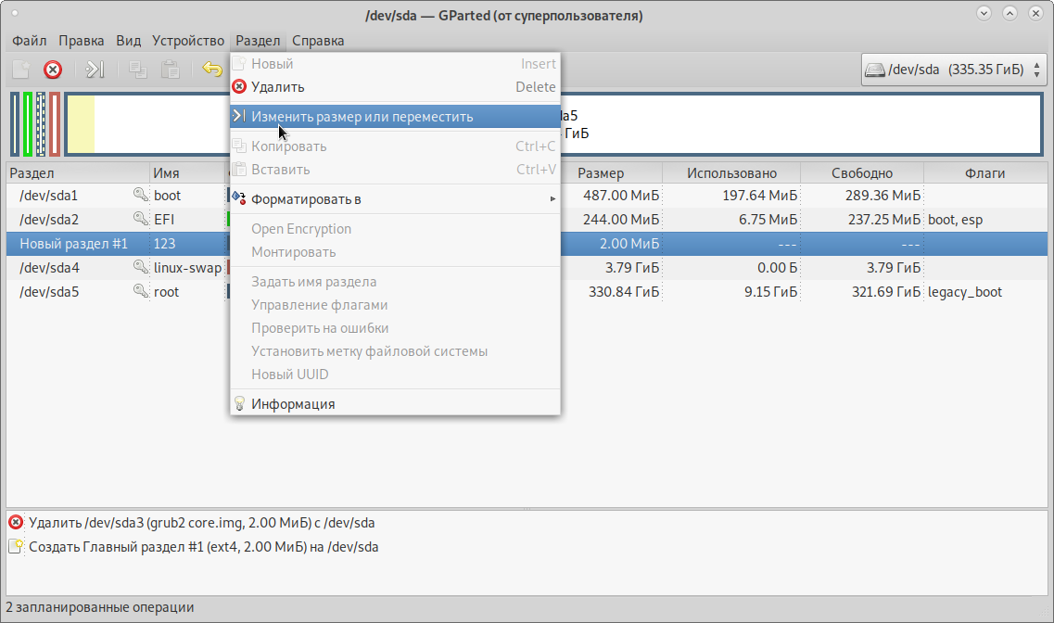Click the key icon in the /dev/sda1 row

coord(141,195)
